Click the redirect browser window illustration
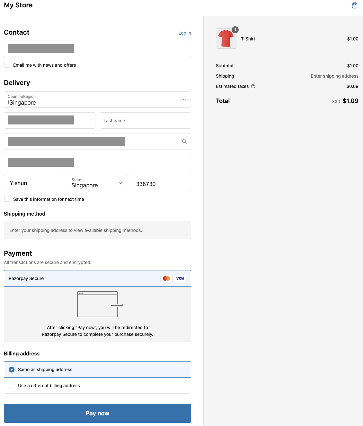The image size is (363, 426). pyautogui.click(x=101, y=304)
